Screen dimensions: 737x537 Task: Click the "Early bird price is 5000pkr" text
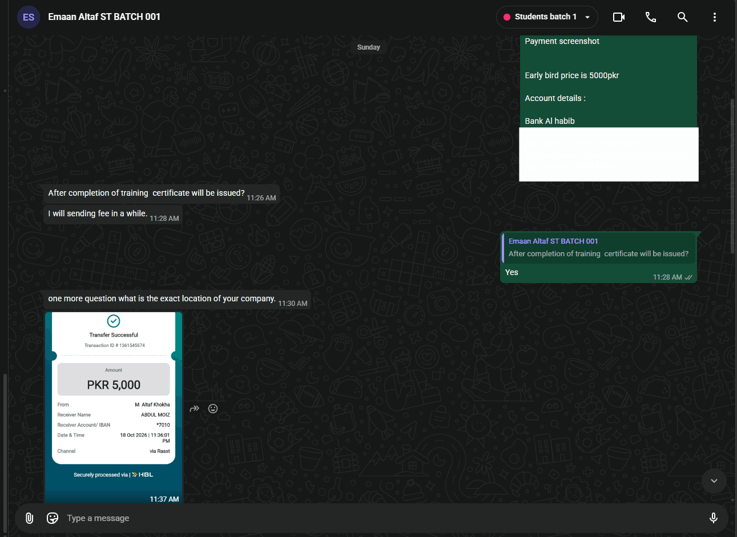[x=572, y=75]
